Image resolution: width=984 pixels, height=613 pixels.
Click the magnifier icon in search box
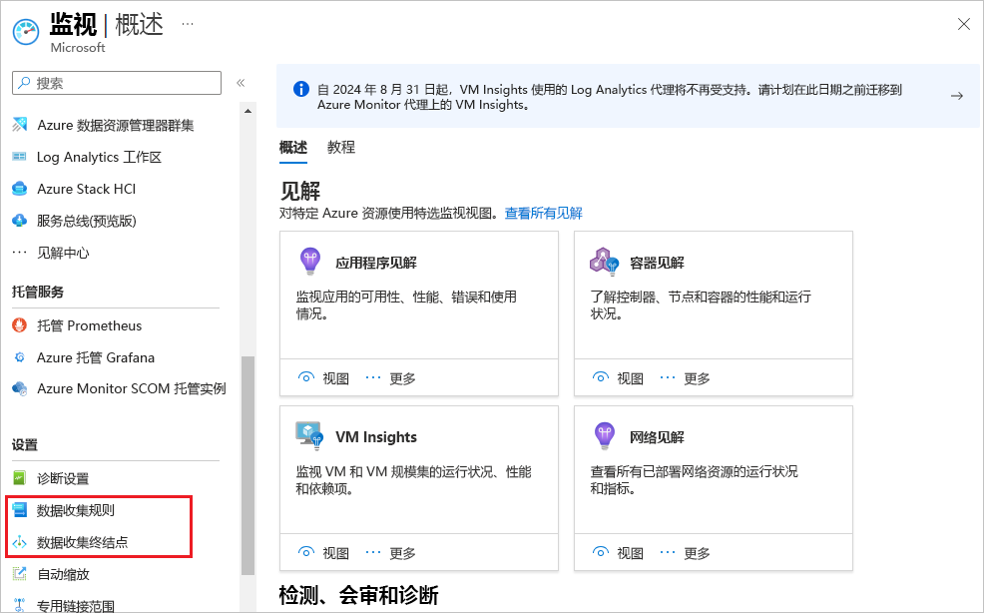click(24, 82)
